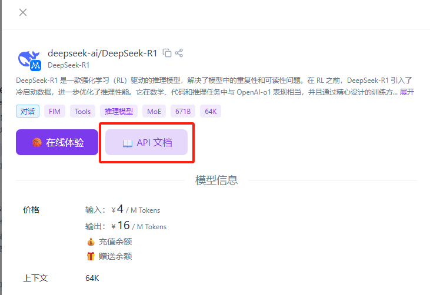The width and height of the screenshot is (430, 295).
Task: Click the deepseek-ai/DeepSeek-R1 title text
Action: [x=102, y=53]
